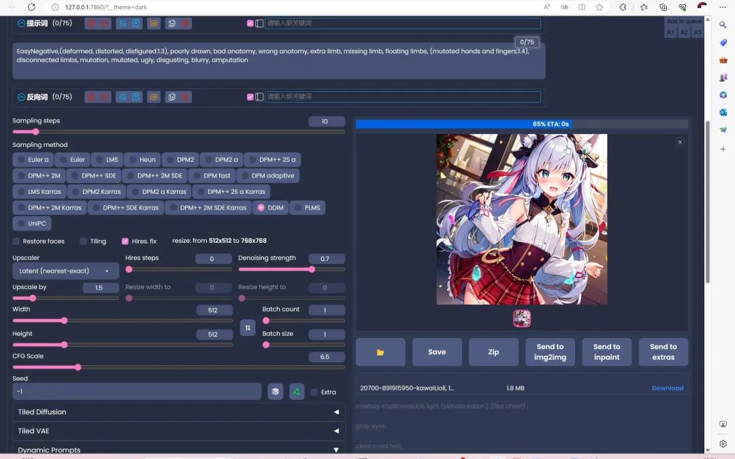Enable the Extra seed checkbox
Image resolution: width=735 pixels, height=459 pixels.
(x=314, y=392)
